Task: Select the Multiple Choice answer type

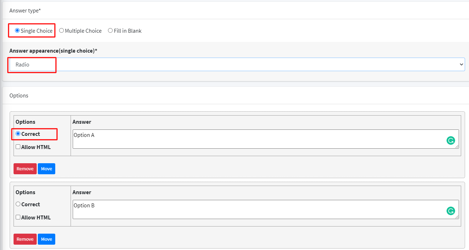Action: (61, 31)
